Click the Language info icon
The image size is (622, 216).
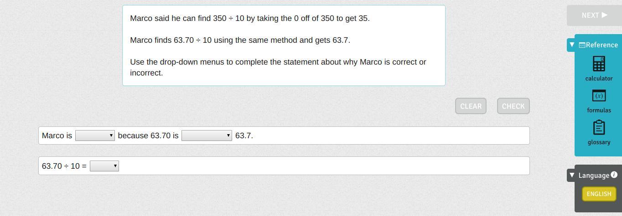point(614,175)
